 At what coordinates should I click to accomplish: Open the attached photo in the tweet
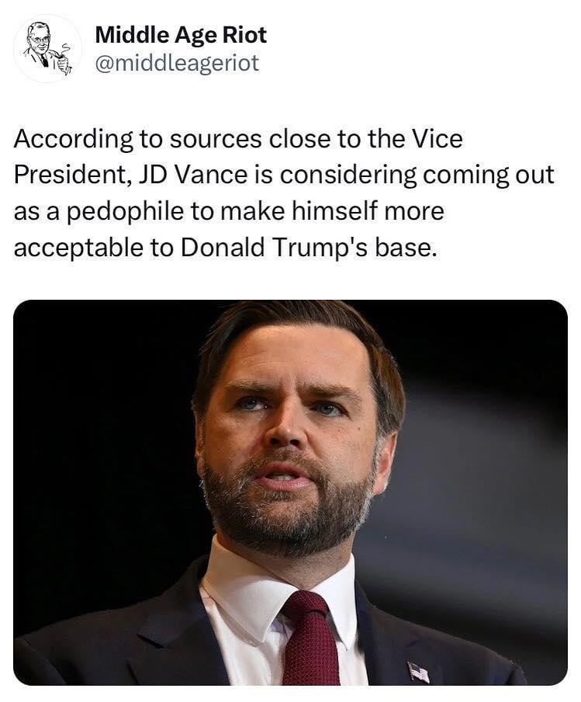(290, 492)
